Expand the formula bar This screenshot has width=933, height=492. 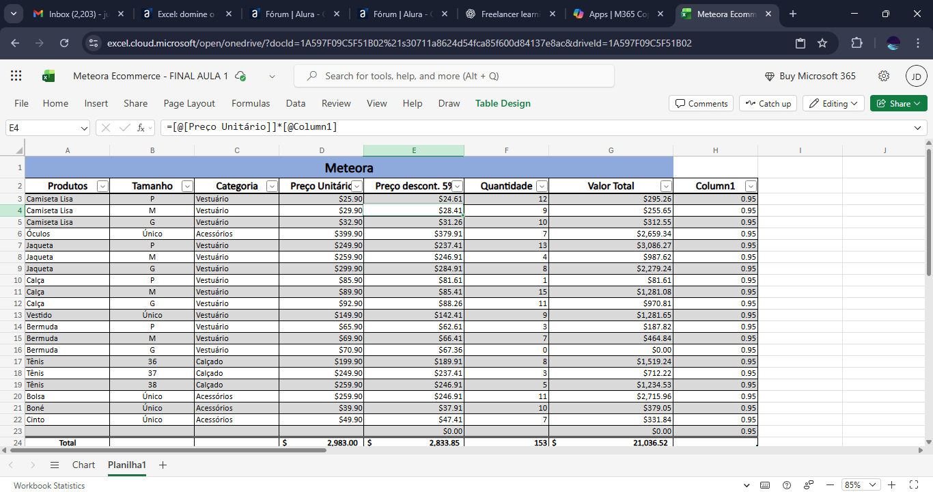point(917,128)
